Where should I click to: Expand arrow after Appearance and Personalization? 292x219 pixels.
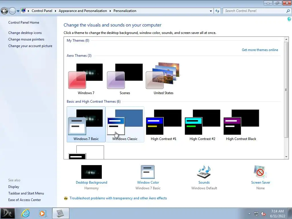click(110, 11)
